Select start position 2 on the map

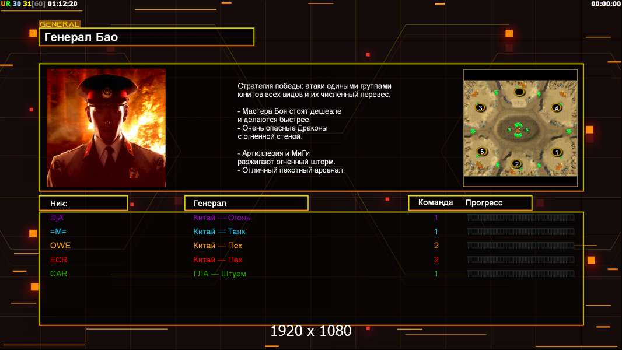(516, 164)
